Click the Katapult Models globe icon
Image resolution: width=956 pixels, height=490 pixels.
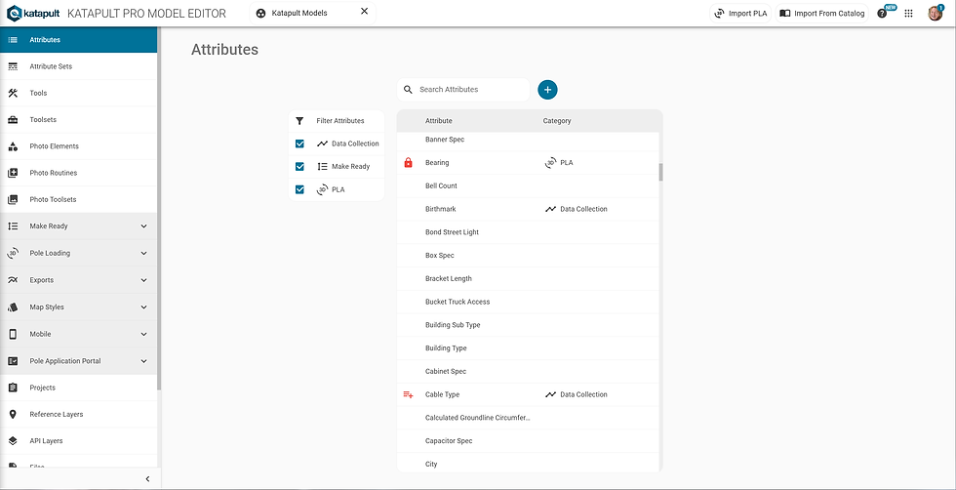click(261, 13)
